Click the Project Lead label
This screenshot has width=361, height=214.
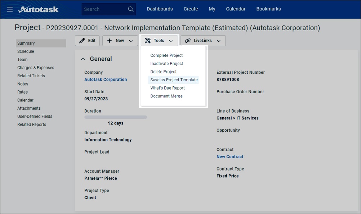point(97,152)
